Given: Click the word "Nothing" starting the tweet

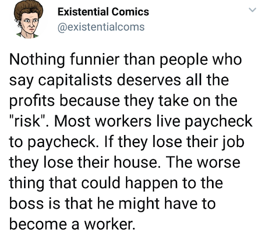Looking at the screenshot, I should 37,60.
